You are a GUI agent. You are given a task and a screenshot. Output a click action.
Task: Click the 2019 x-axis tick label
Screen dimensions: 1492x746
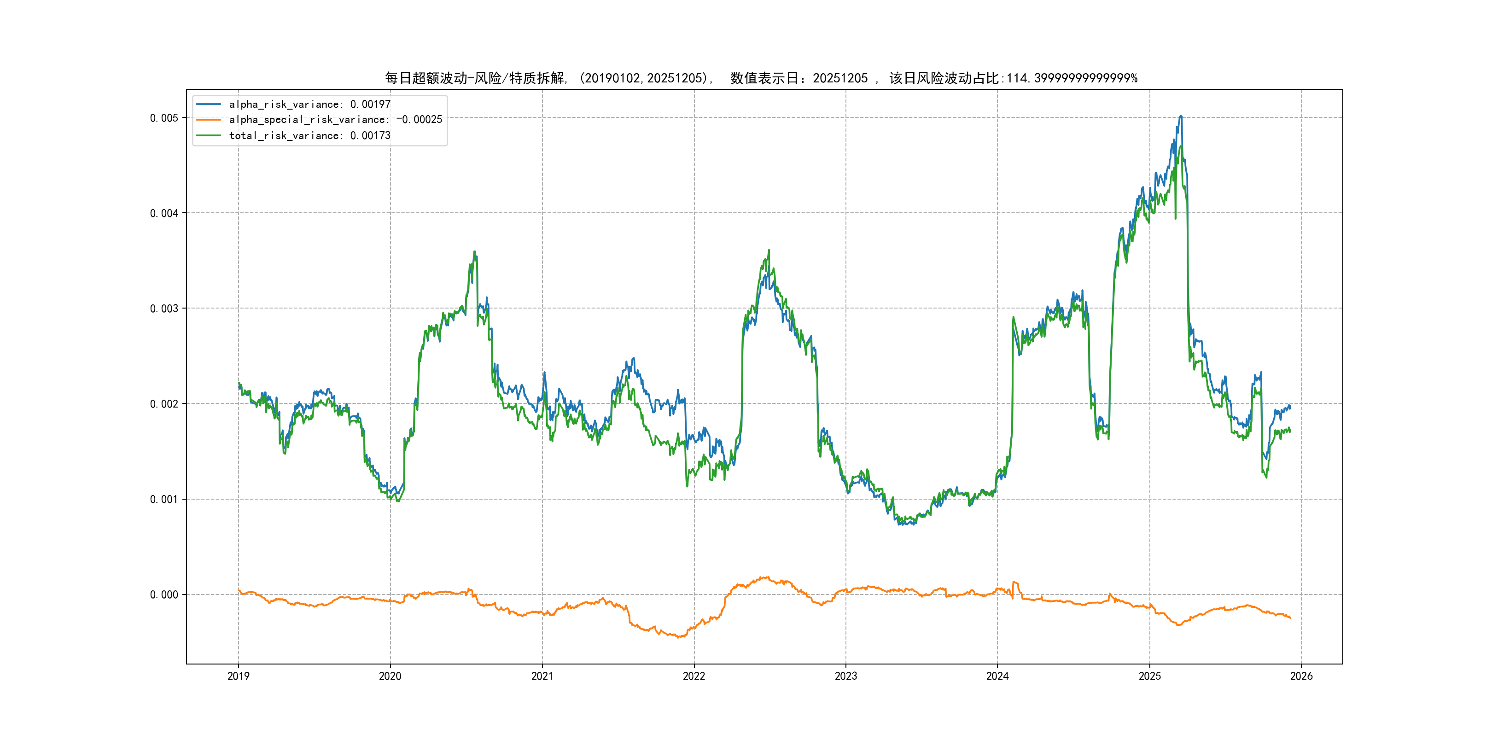pos(238,676)
